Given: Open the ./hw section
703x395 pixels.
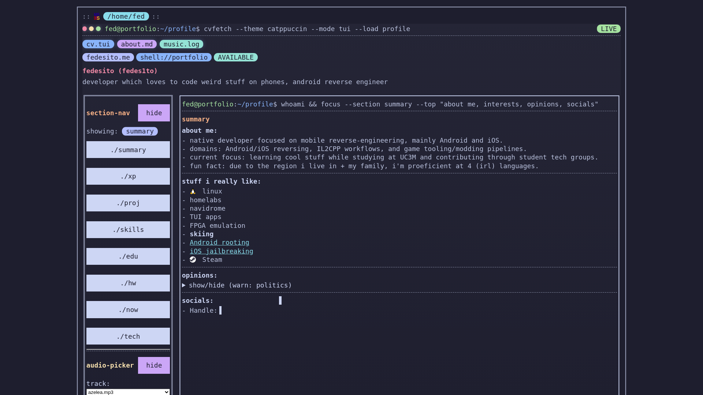Looking at the screenshot, I should [128, 283].
